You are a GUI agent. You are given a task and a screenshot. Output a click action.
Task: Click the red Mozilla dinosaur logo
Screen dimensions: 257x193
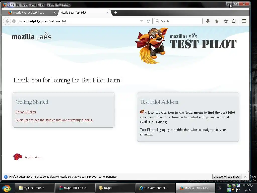(x=18, y=157)
